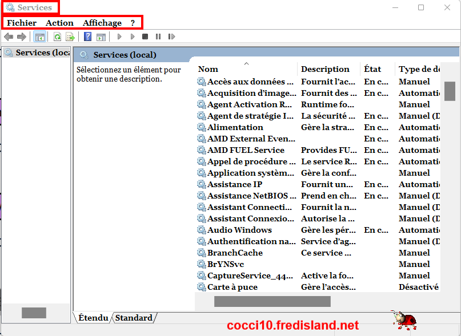Select the Assistant Connecti... service name
Viewport: 461px width, 336px height.
click(x=250, y=207)
